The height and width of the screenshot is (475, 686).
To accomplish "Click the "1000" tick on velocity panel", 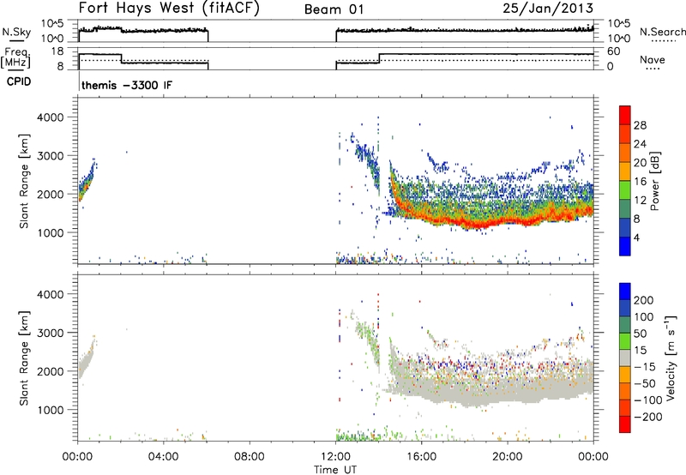I will pos(50,410).
